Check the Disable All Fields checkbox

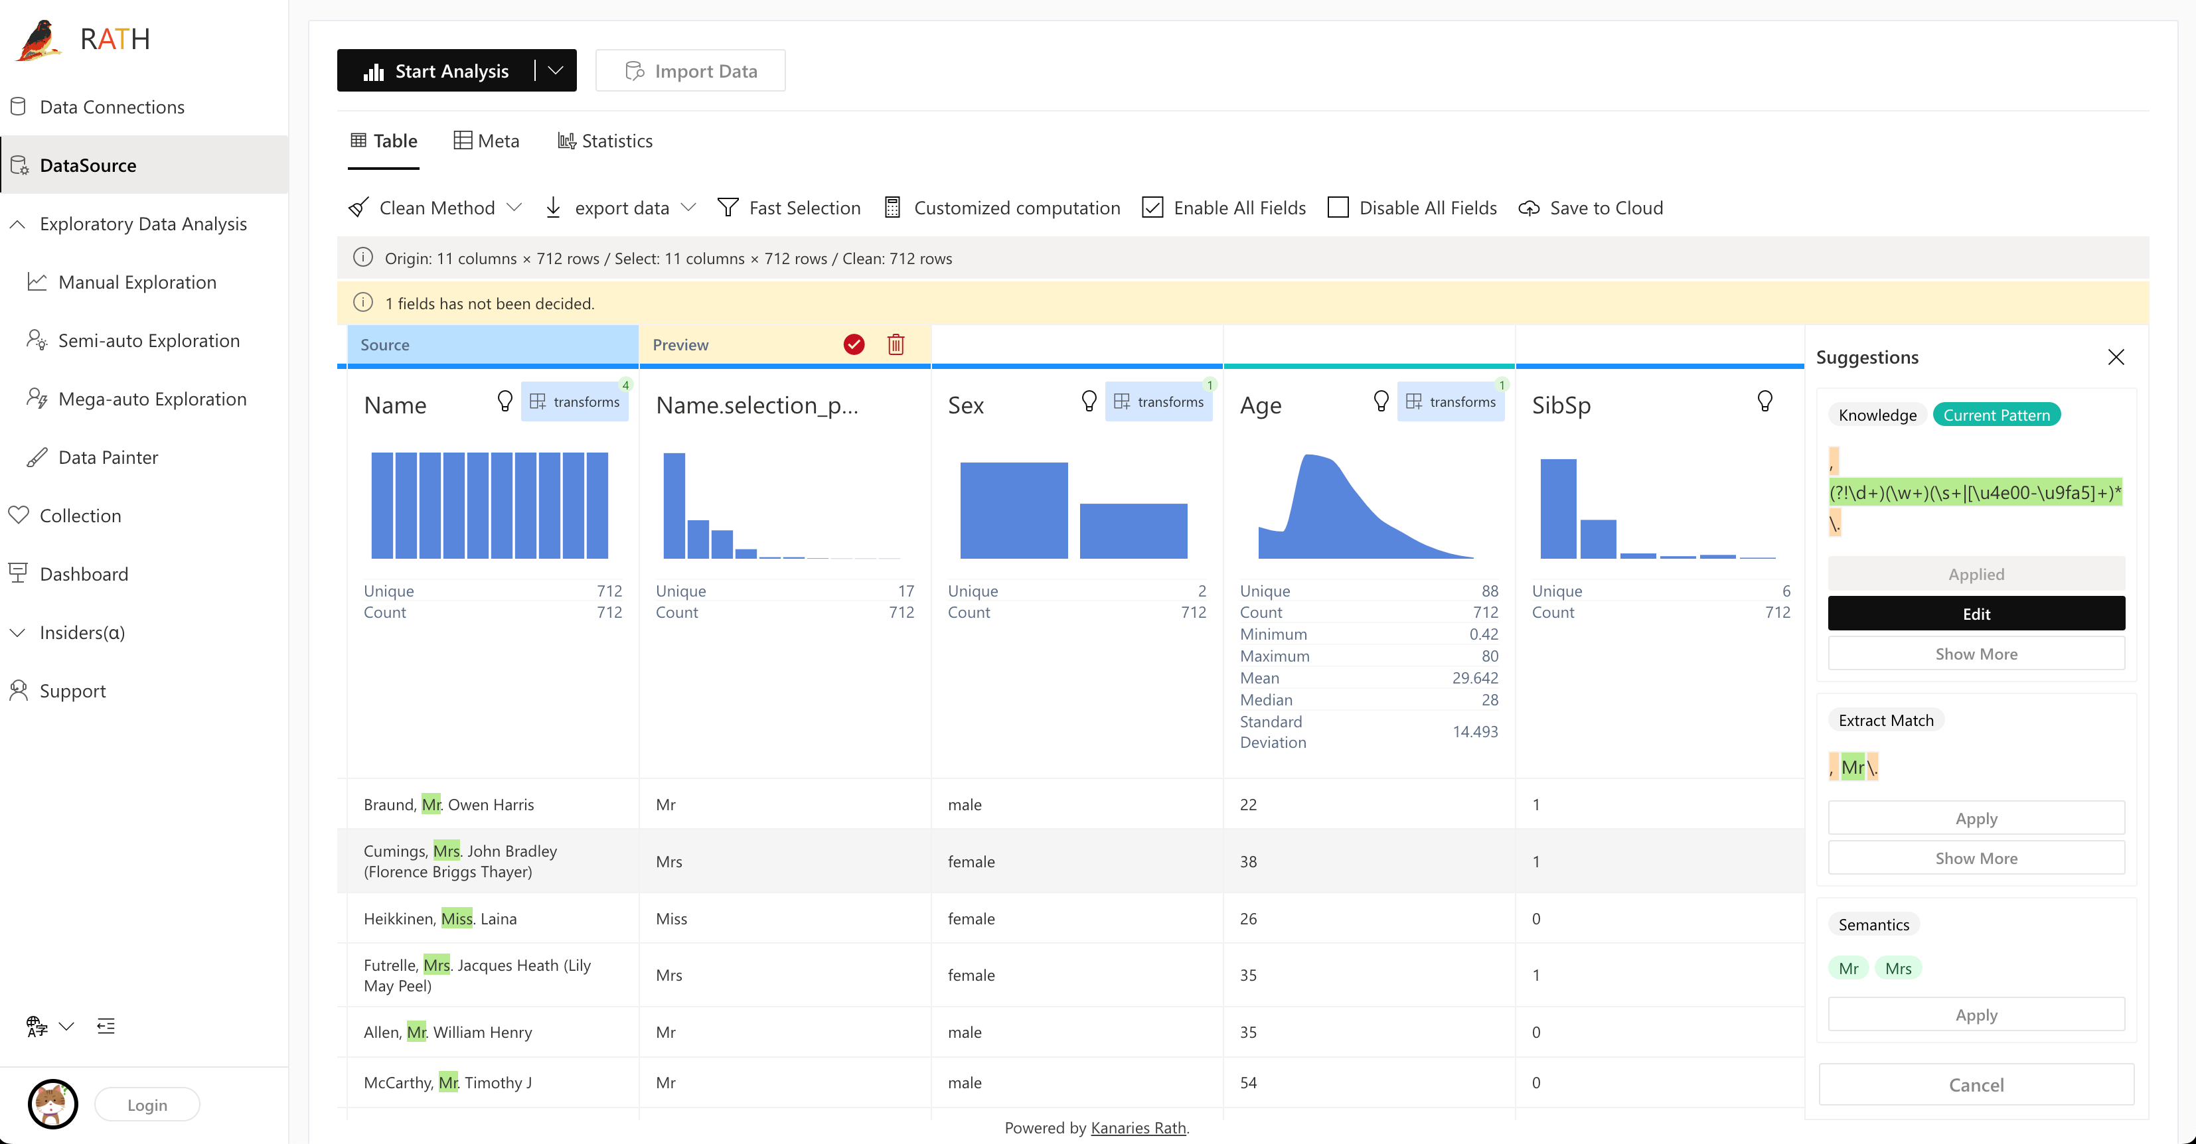(x=1338, y=207)
